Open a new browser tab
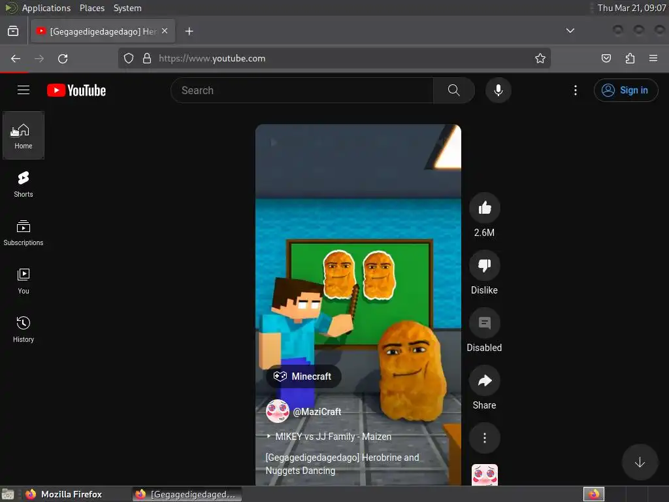Image resolution: width=669 pixels, height=502 pixels. click(189, 31)
